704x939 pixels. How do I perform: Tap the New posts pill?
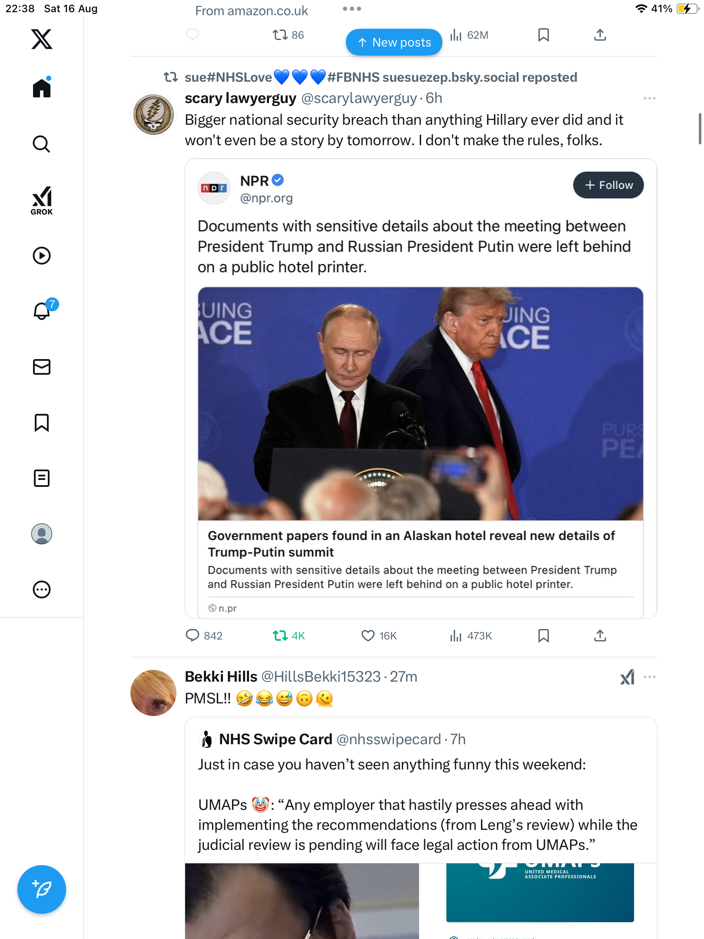point(394,42)
